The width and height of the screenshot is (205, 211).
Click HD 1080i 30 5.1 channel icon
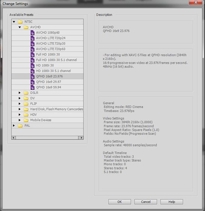point(32,71)
